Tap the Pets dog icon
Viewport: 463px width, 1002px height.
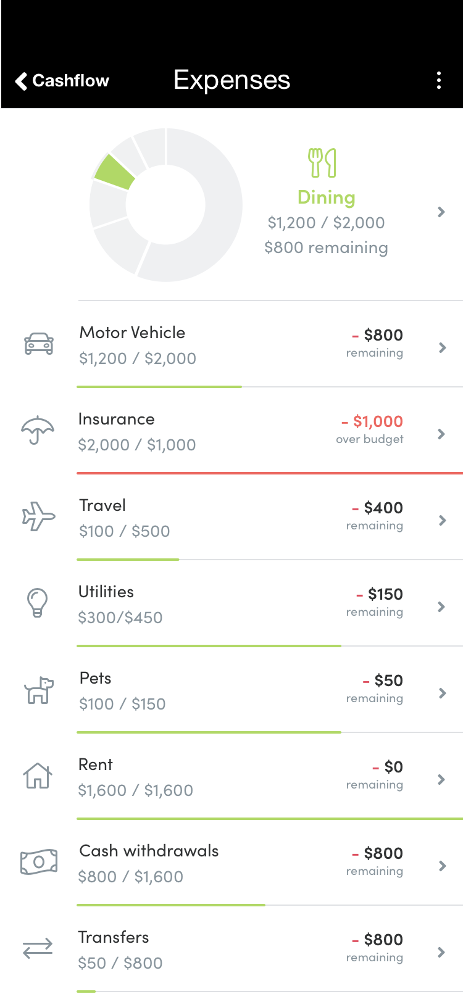[x=38, y=690]
